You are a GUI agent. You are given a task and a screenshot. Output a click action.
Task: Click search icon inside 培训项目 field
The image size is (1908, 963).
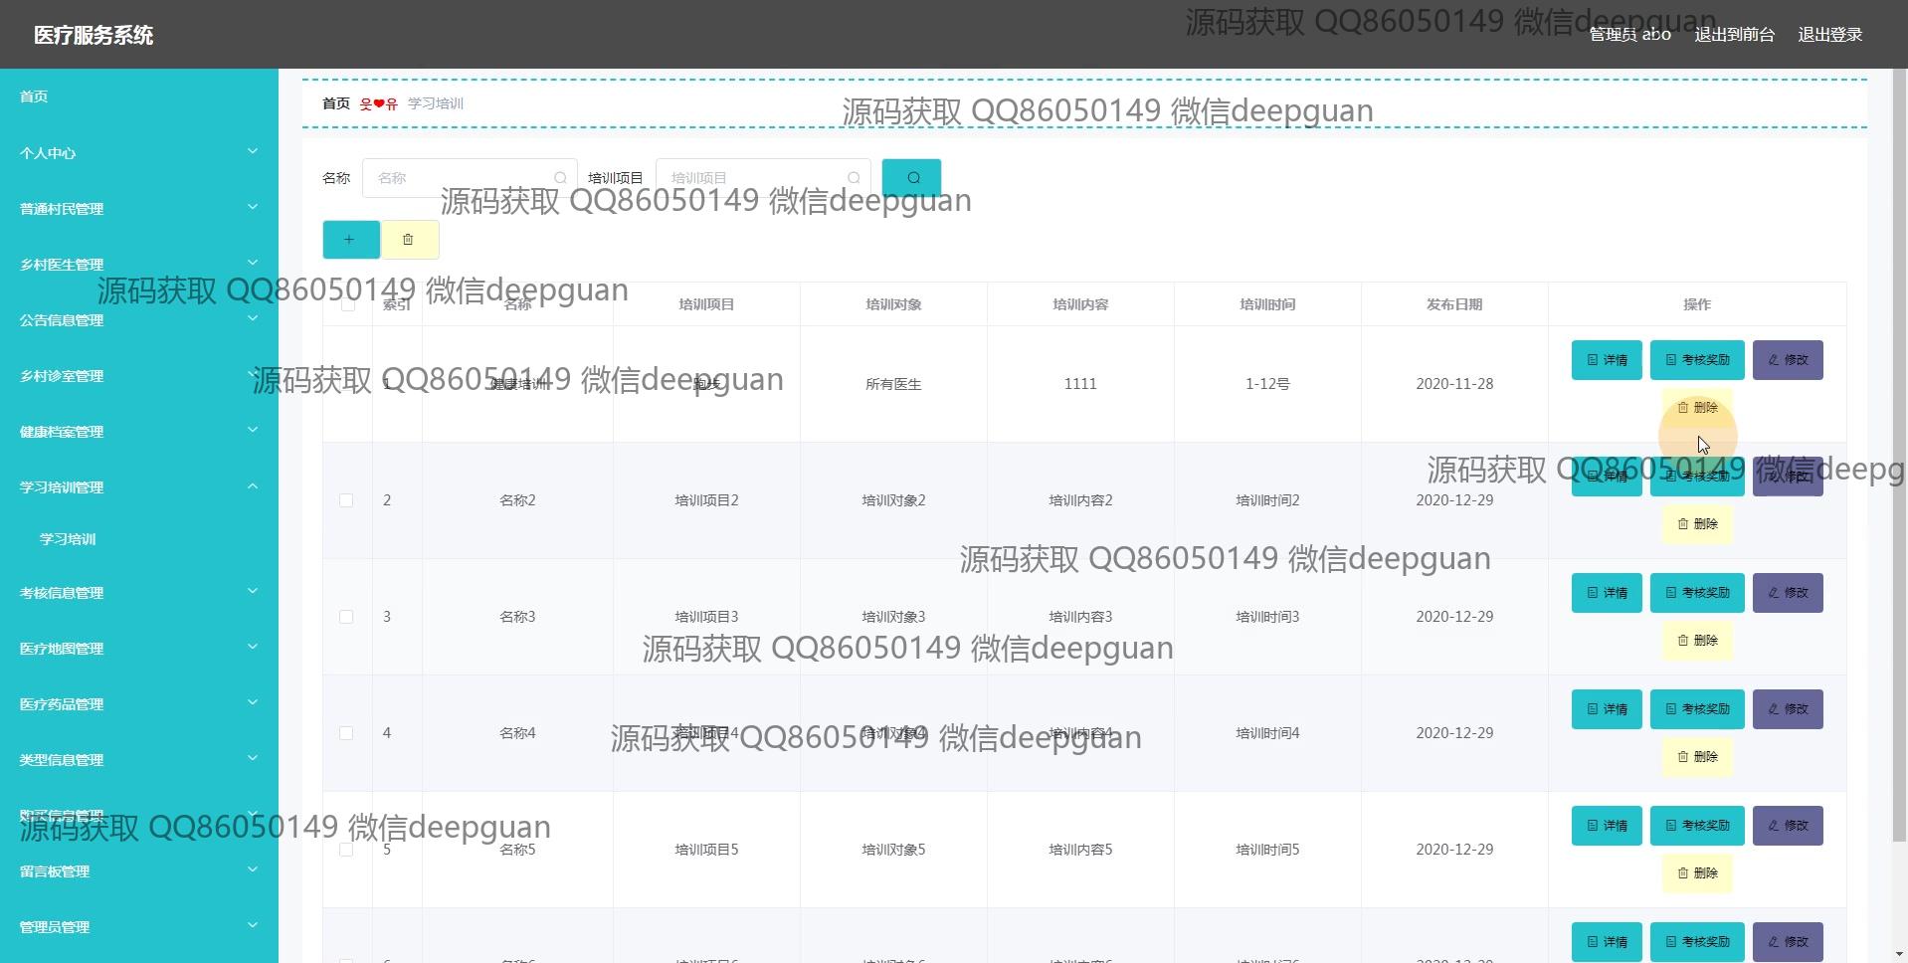(x=854, y=178)
